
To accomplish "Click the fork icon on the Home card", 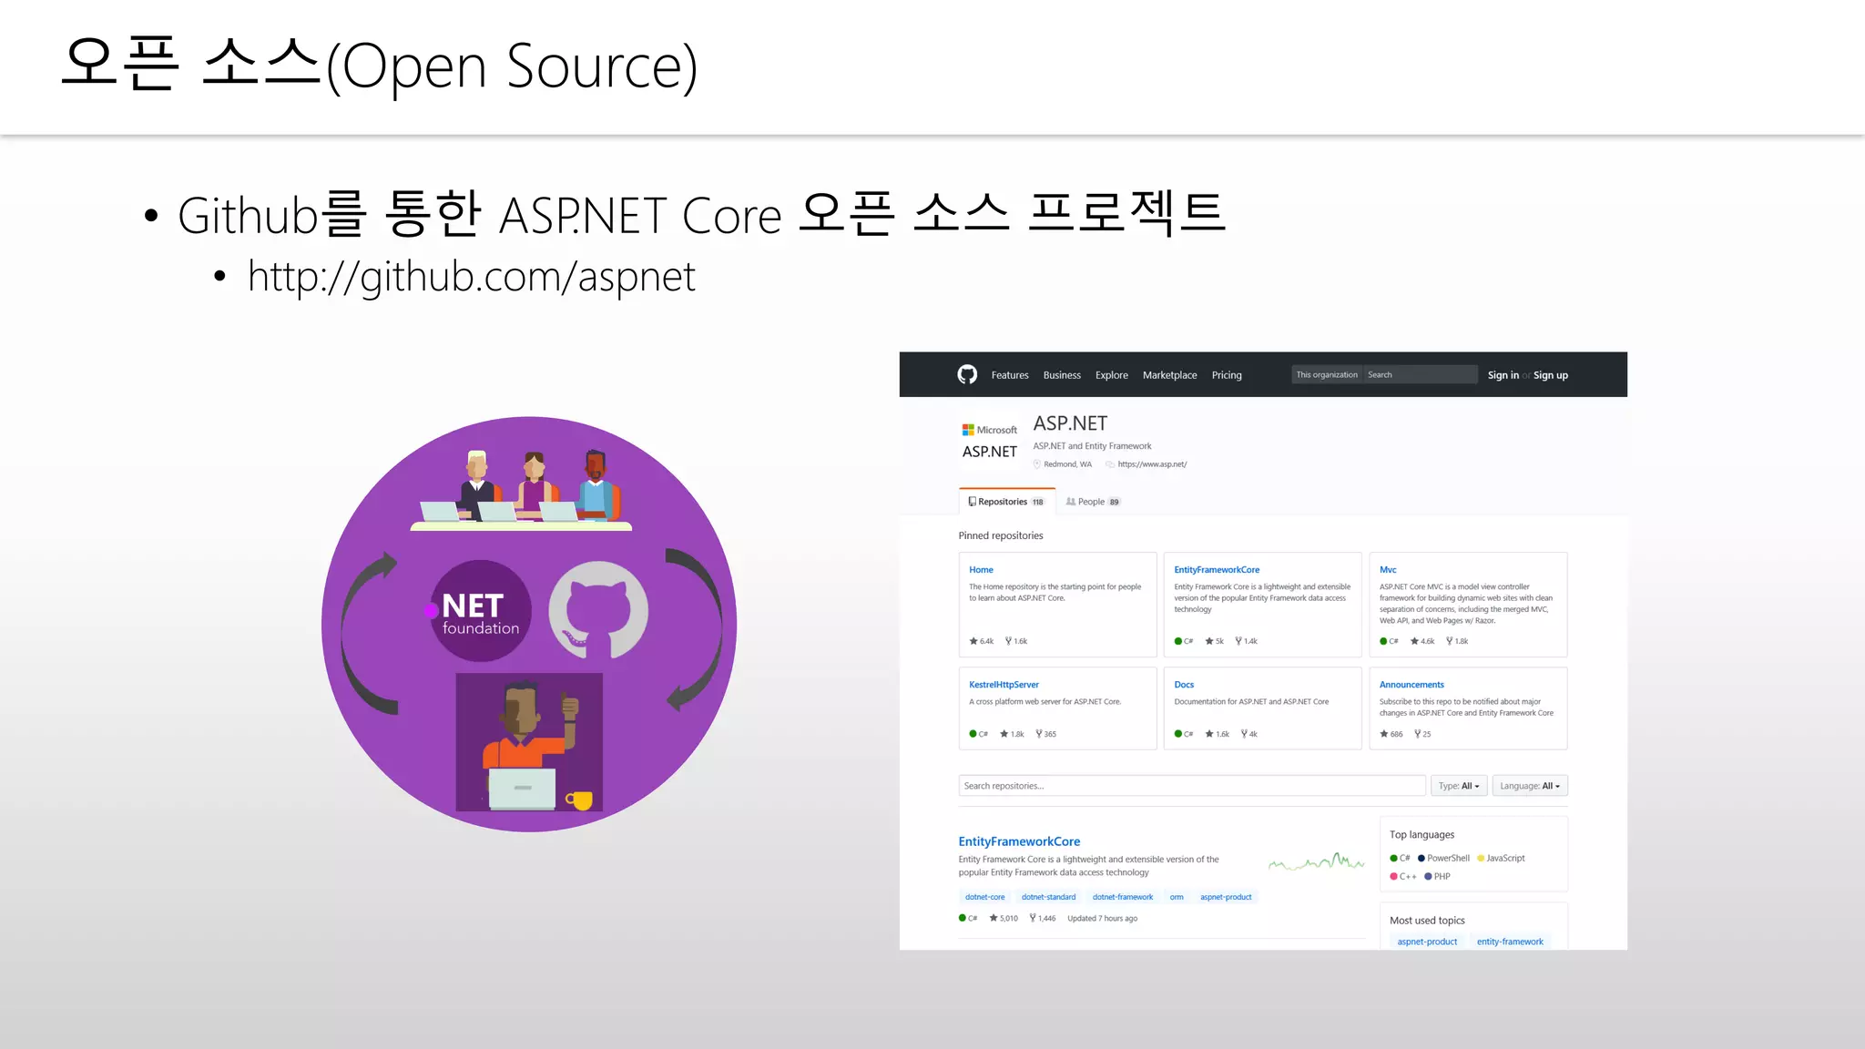I will [x=1008, y=641].
